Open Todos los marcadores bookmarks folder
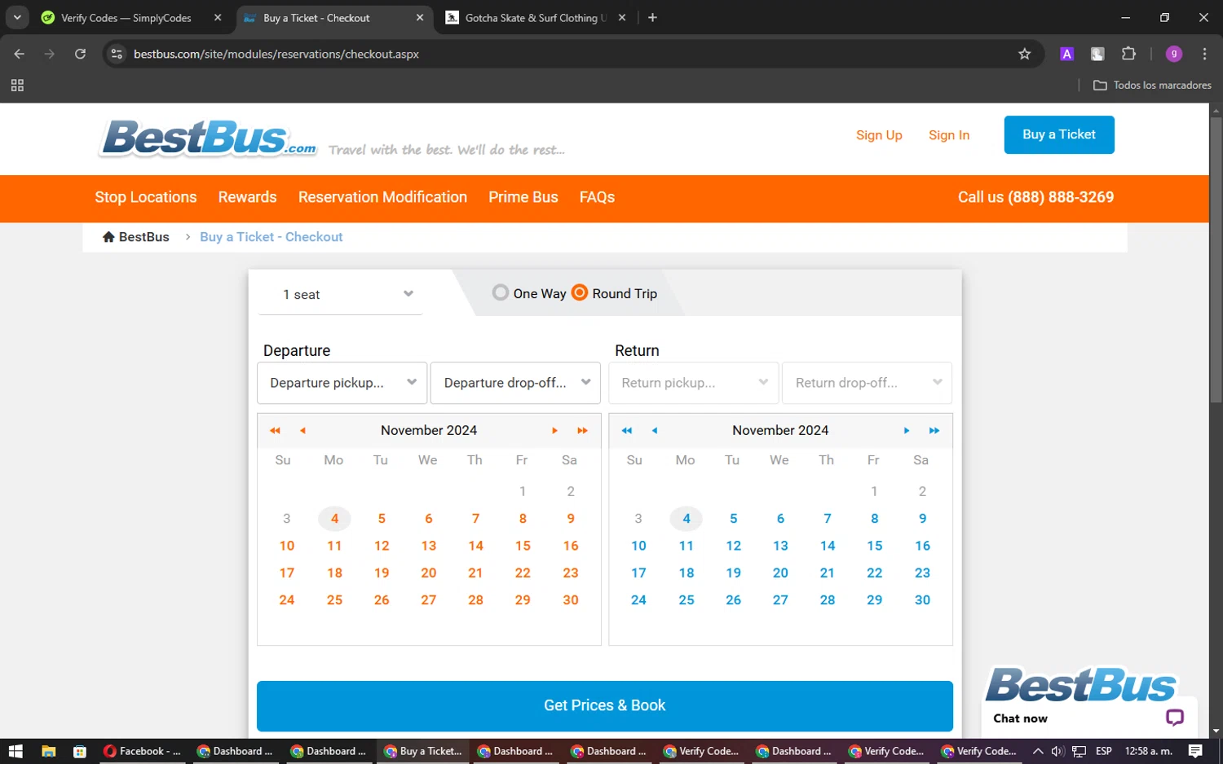 tap(1152, 85)
